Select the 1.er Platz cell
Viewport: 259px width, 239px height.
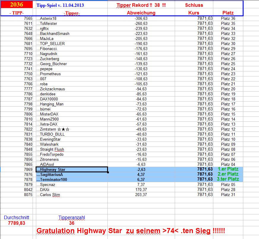tap(228, 169)
